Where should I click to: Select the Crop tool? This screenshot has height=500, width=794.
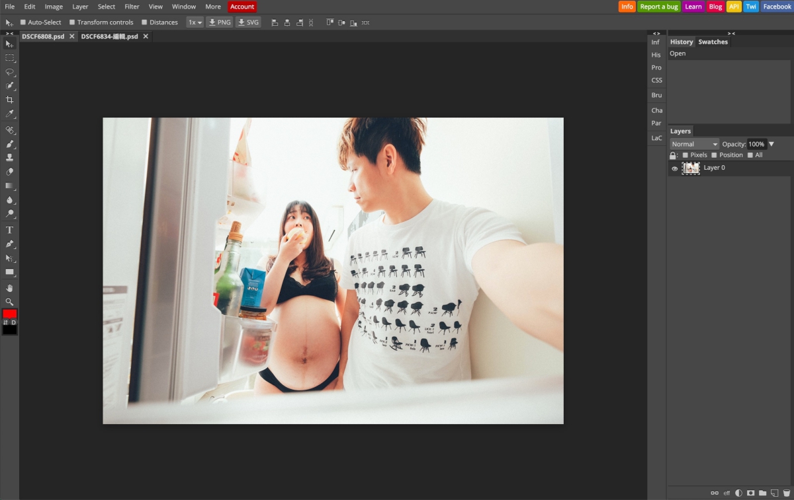[9, 100]
